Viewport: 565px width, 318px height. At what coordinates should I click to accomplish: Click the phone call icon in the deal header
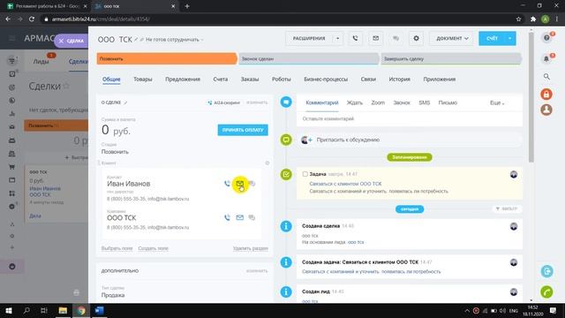[x=355, y=38]
